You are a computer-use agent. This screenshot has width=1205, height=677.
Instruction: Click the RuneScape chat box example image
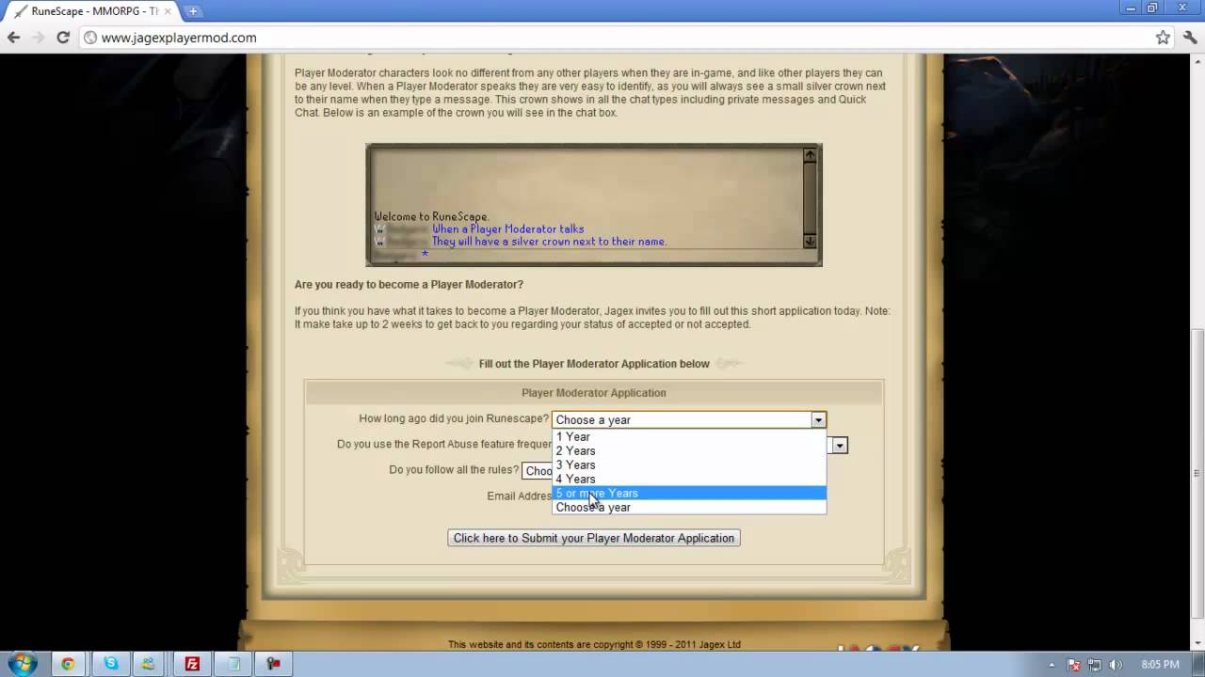594,205
